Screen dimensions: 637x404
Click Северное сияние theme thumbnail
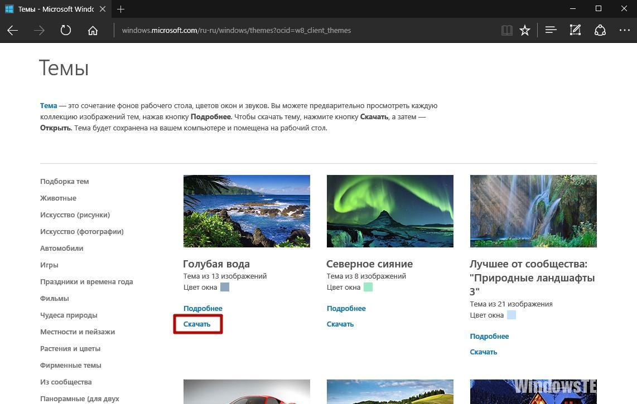[390, 211]
